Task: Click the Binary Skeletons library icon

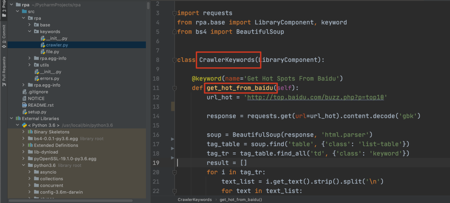Action: 30,132
